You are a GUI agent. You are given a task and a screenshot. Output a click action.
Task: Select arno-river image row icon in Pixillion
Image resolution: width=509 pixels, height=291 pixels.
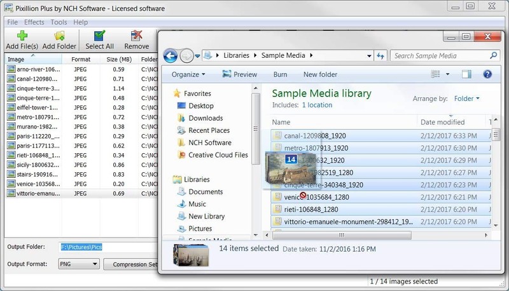tap(11, 69)
